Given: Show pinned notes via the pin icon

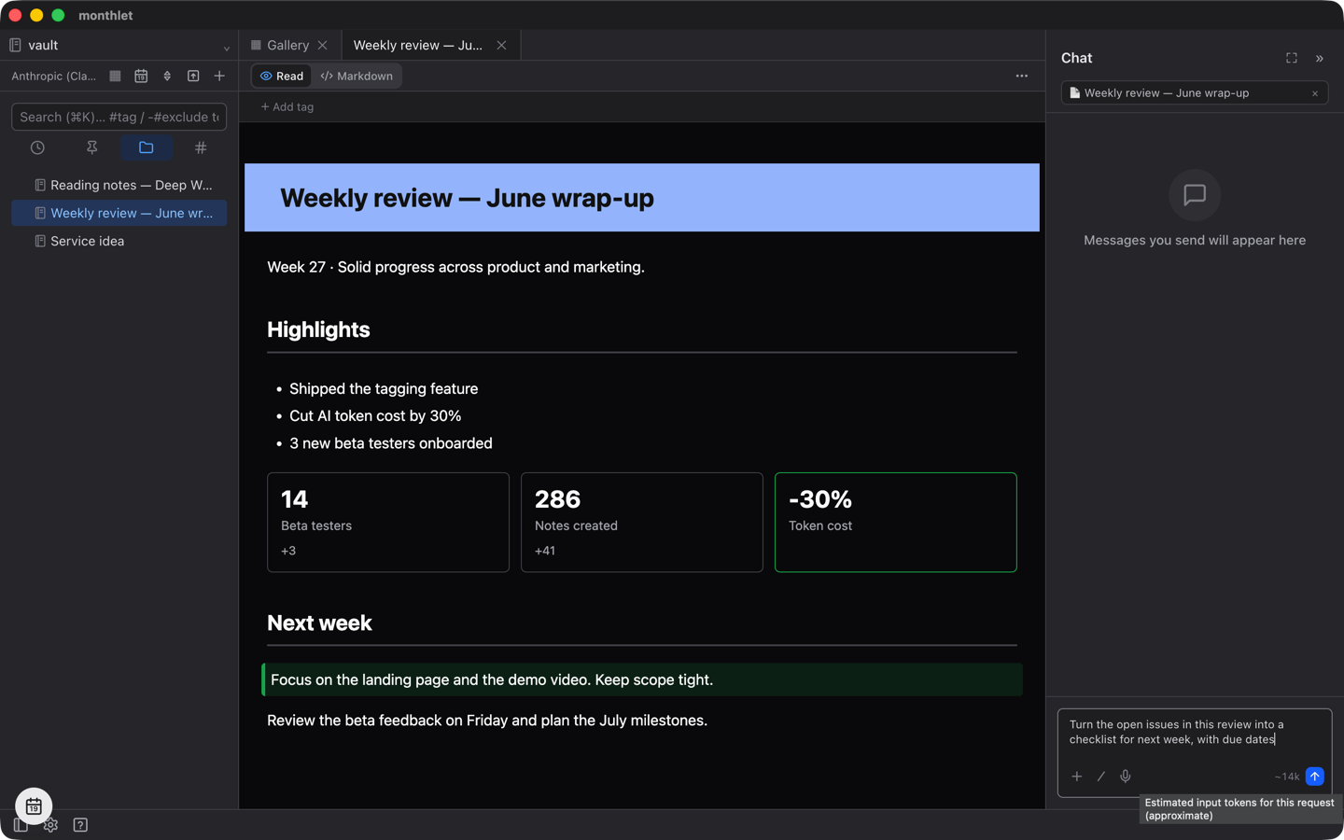Looking at the screenshot, I should tap(91, 147).
